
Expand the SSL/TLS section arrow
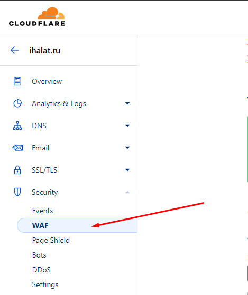pos(127,170)
